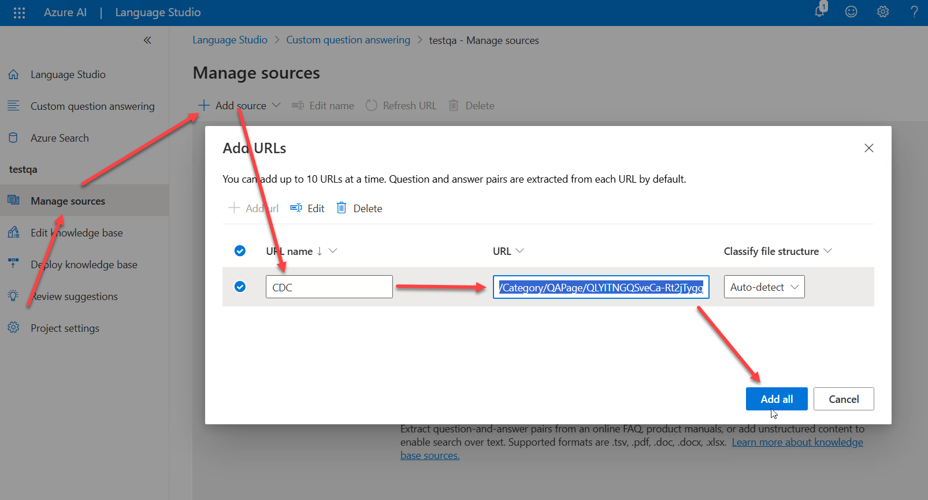Image resolution: width=928 pixels, height=500 pixels.
Task: Click the Manage sources sidebar icon
Action: 13,200
